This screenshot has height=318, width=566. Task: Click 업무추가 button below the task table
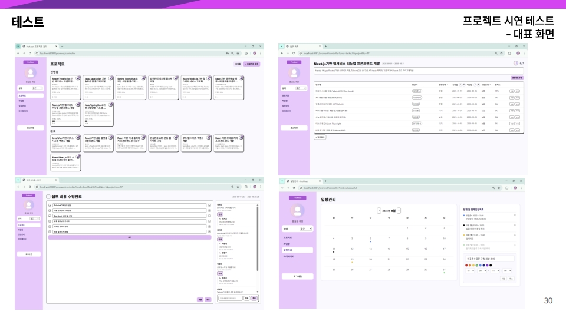[320, 137]
